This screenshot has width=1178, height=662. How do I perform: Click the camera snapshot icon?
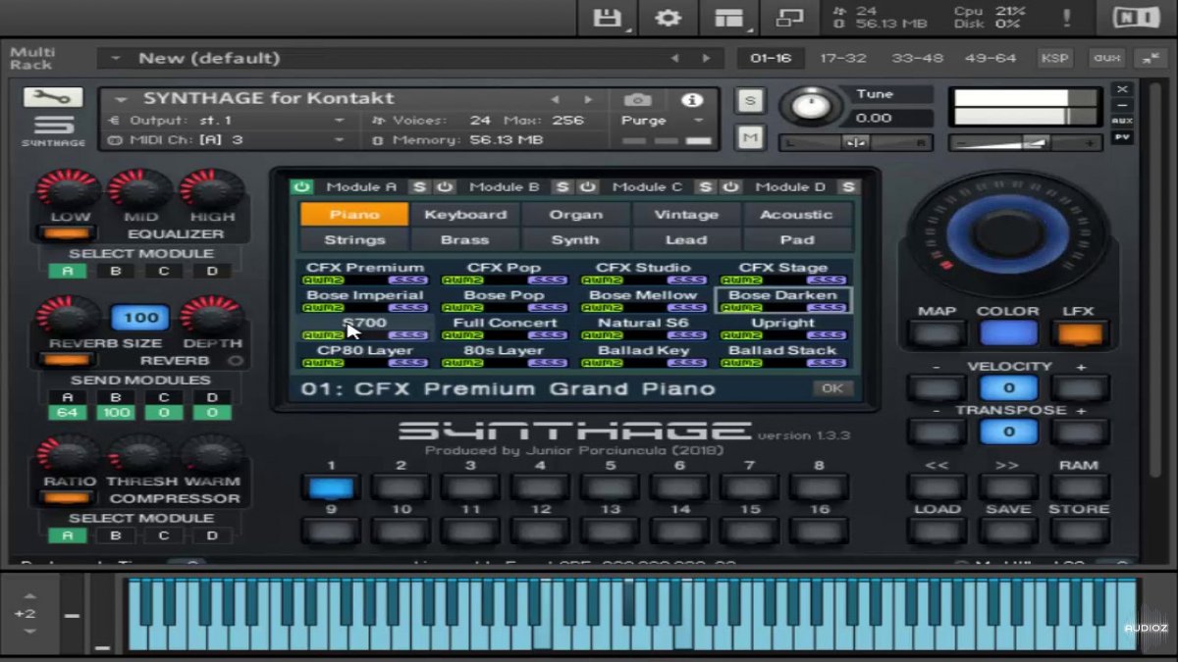pyautogui.click(x=638, y=99)
